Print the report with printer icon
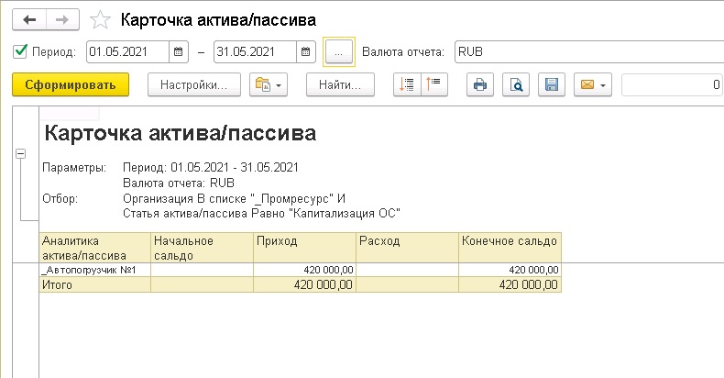 (480, 84)
